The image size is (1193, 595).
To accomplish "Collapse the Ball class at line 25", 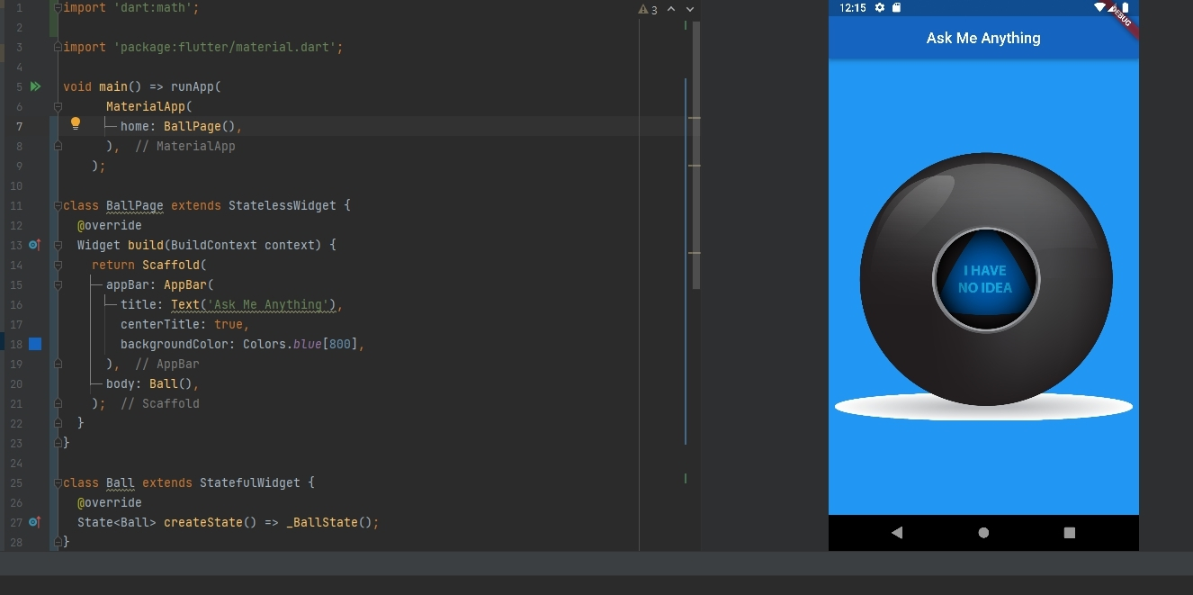I will click(58, 482).
